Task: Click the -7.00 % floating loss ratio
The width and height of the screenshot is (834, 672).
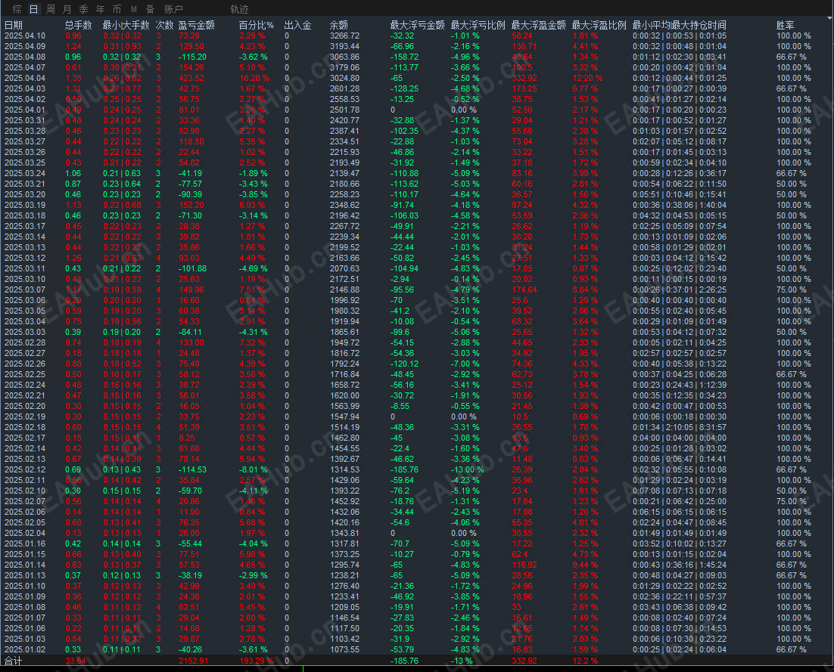Action: pyautogui.click(x=465, y=364)
